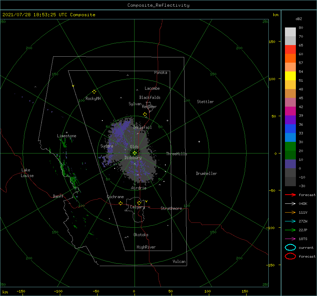The height and width of the screenshot is (296, 317).
Task: Click the Lake Louise label
Action: (27, 173)
